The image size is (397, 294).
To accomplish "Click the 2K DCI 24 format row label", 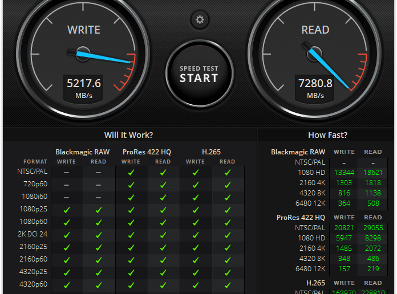I will [x=33, y=234].
